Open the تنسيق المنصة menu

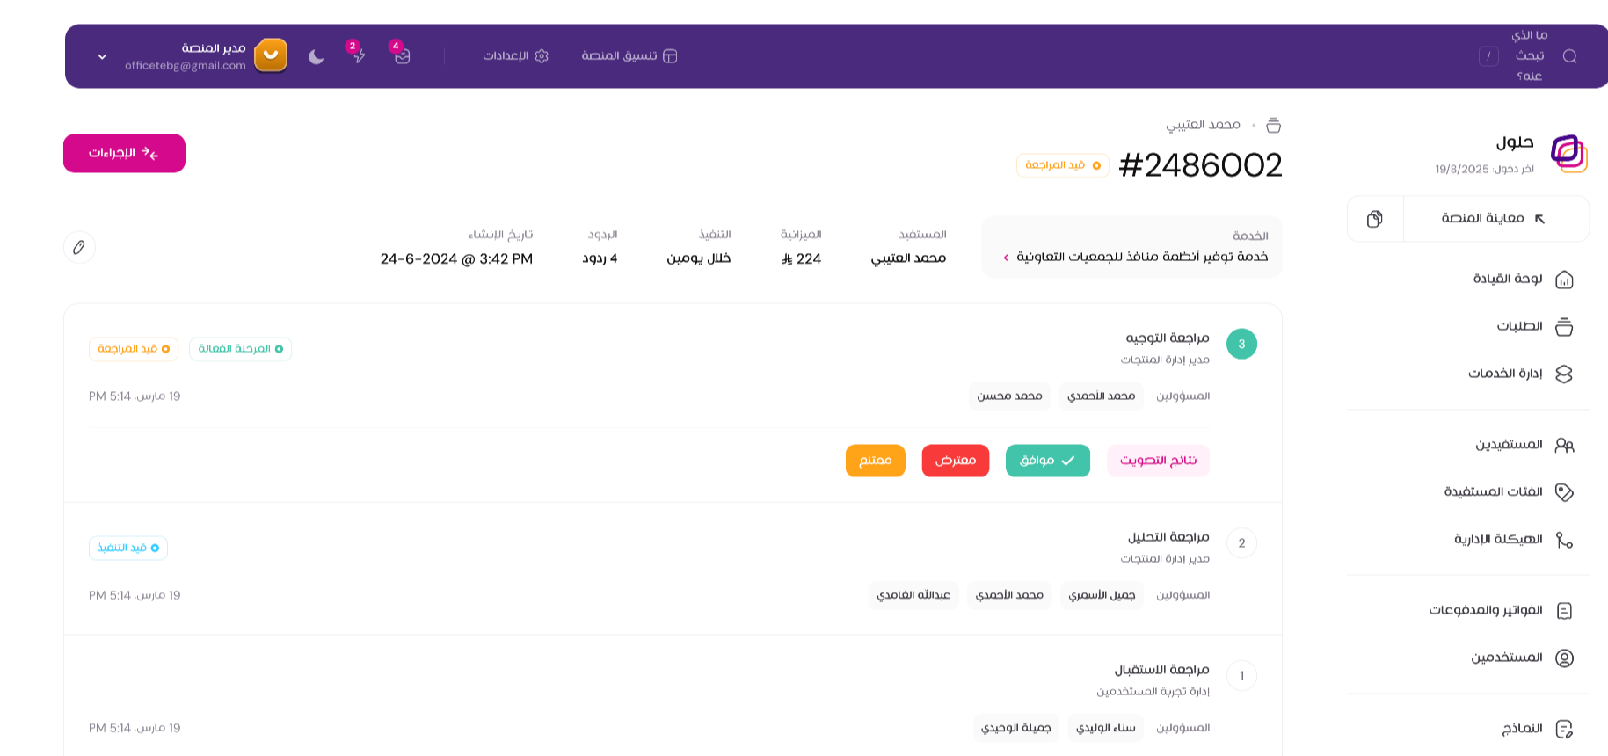629,55
